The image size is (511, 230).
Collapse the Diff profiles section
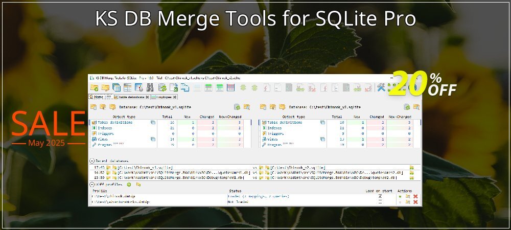pyautogui.click(x=92, y=185)
